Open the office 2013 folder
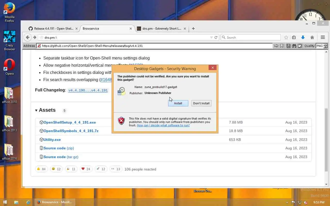The height and width of the screenshot is (206, 330). tap(10, 124)
